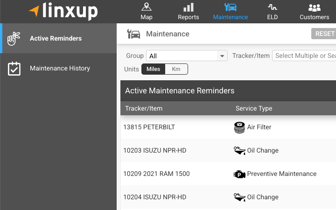Open Maintenance History in the sidebar
The height and width of the screenshot is (210, 336).
pos(58,68)
